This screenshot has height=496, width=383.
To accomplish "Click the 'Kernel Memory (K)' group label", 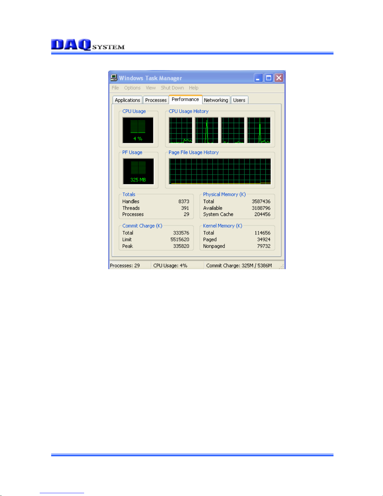I will 223,226.
